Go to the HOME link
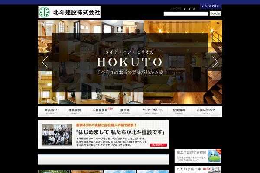 177,9
